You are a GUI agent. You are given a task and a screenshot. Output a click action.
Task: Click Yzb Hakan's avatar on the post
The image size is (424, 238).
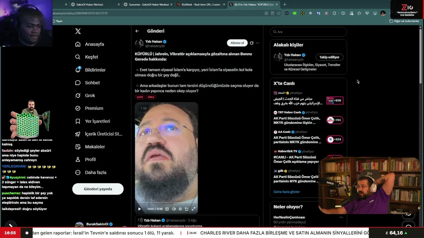[x=139, y=44]
